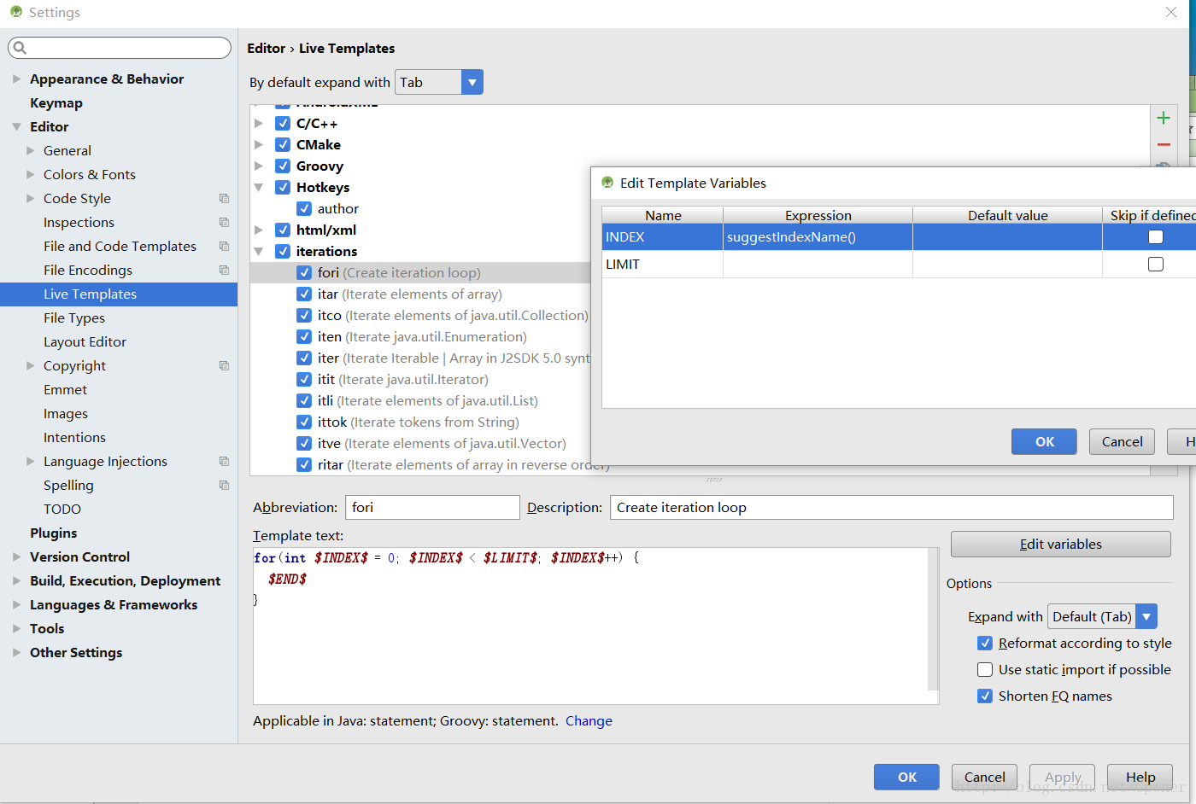Open TODO settings page
The height and width of the screenshot is (804, 1196).
62,509
